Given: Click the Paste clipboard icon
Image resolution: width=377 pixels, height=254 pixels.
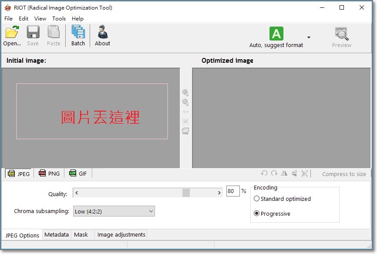Looking at the screenshot, I should pyautogui.click(x=54, y=35).
